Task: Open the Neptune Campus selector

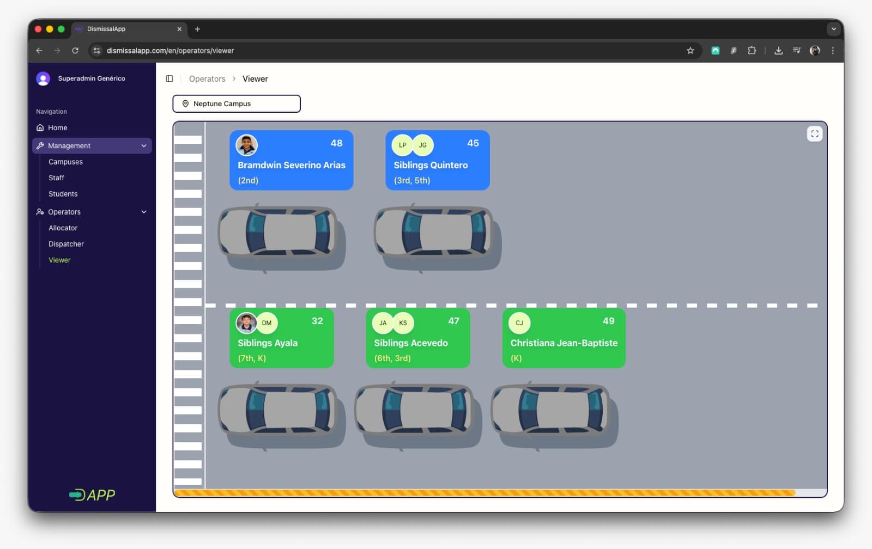Action: (237, 104)
